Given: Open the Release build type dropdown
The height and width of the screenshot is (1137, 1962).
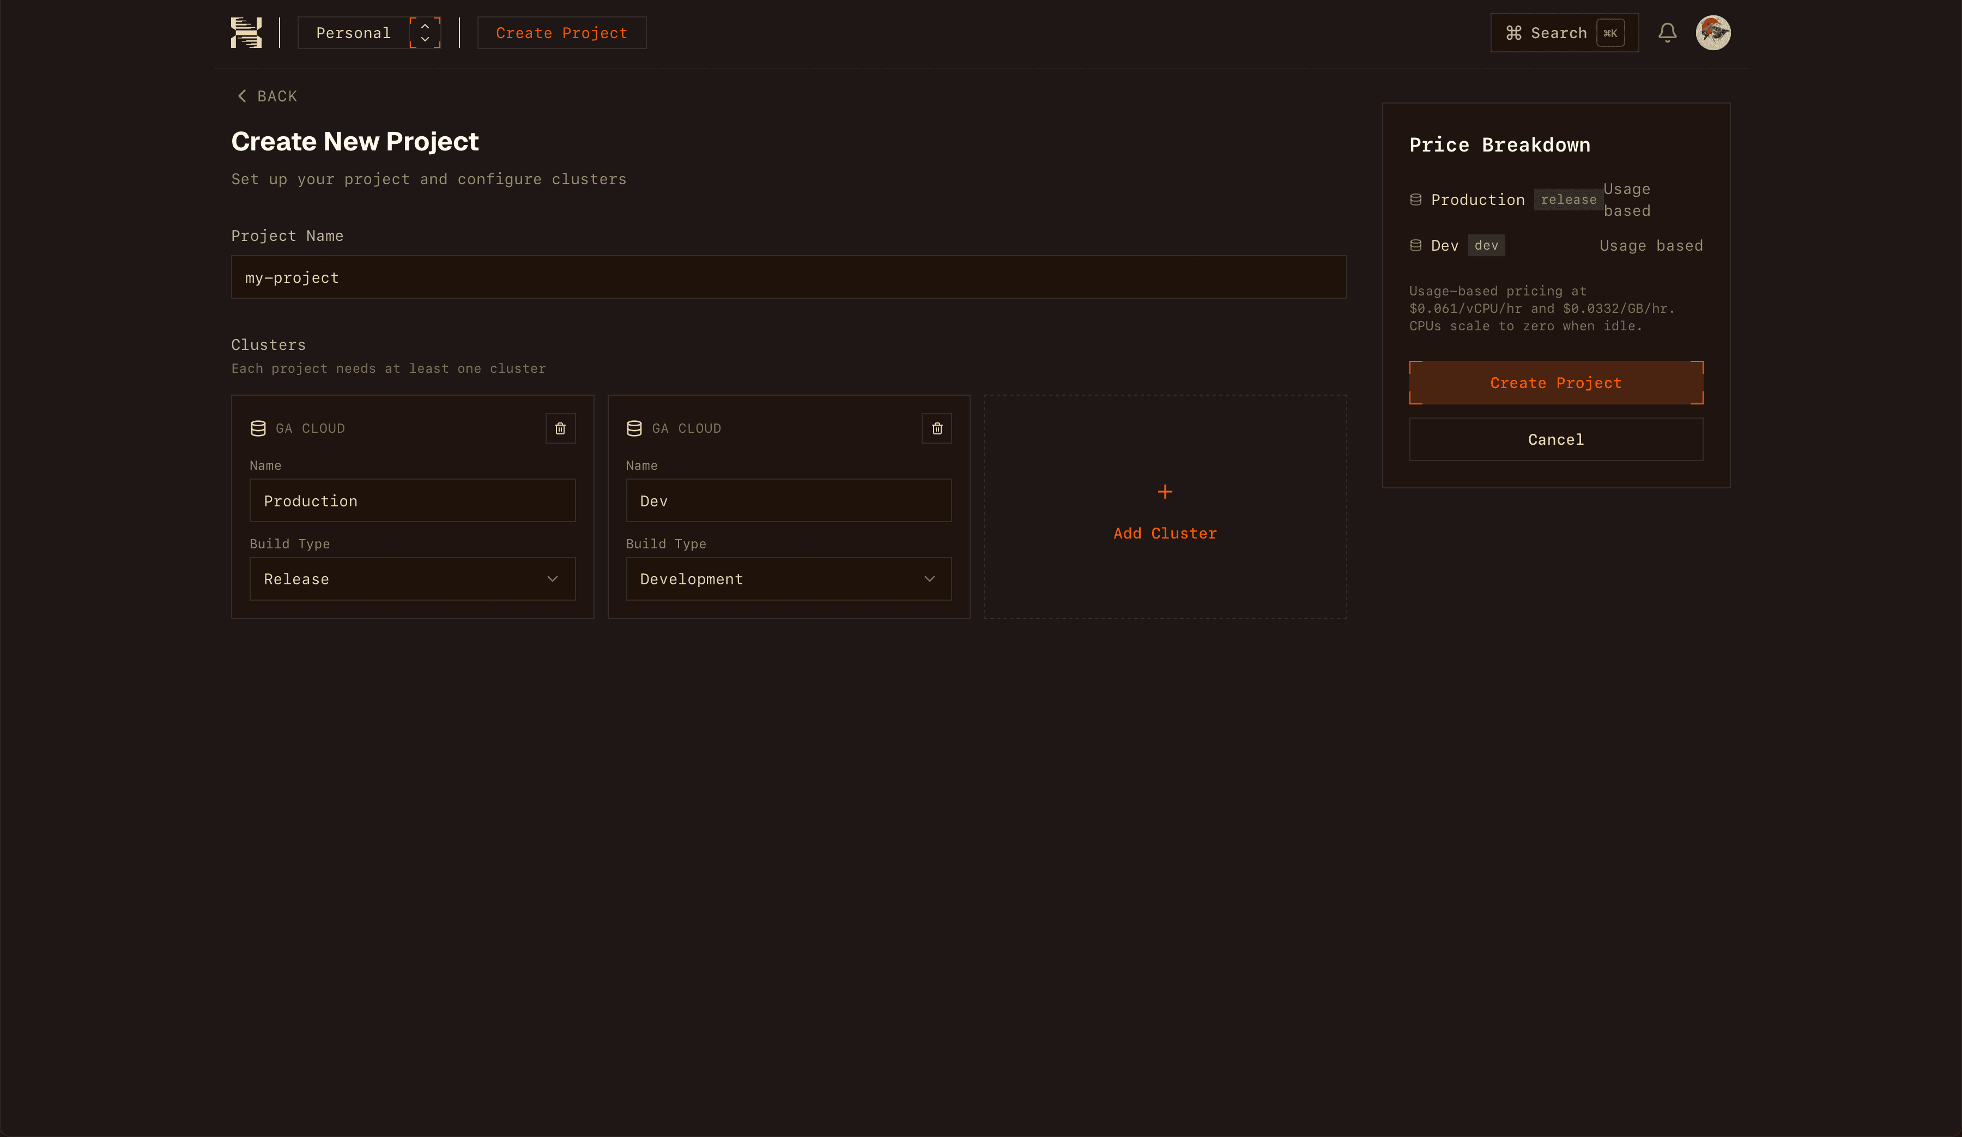Looking at the screenshot, I should coord(412,579).
